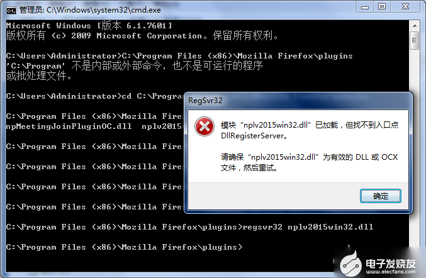Close the cmd.exe window

click(x=405, y=7)
